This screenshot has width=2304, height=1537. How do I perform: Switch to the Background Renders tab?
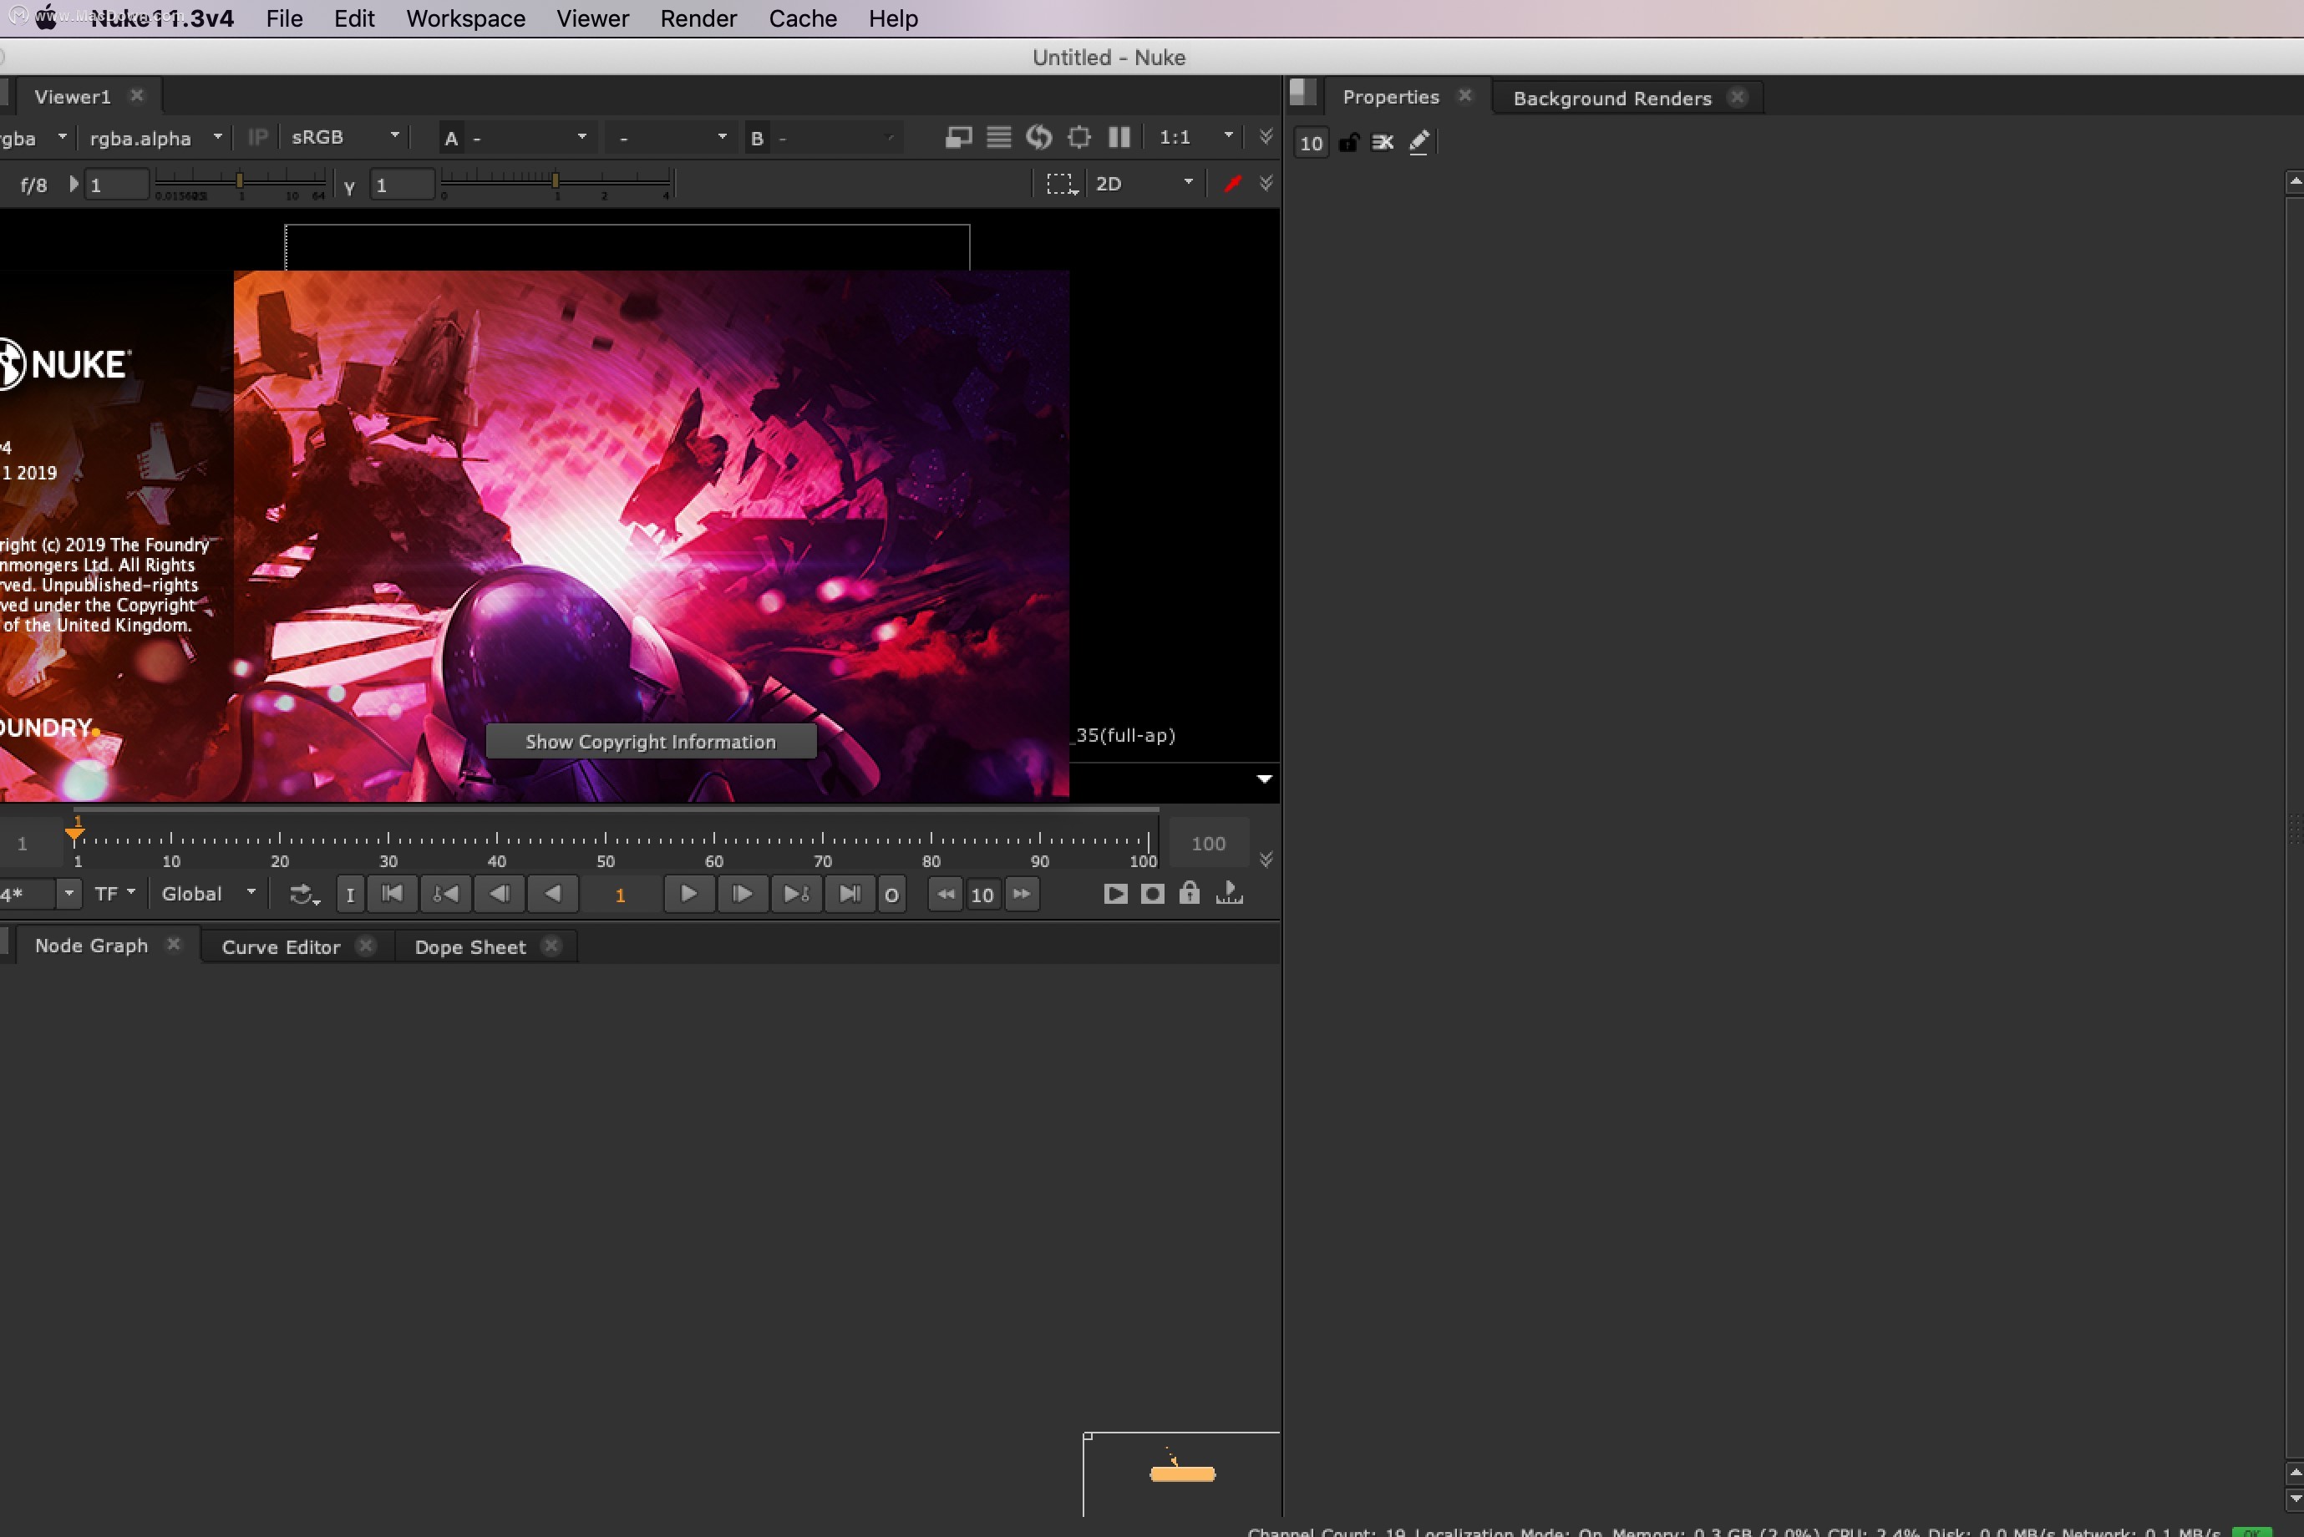coord(1612,98)
